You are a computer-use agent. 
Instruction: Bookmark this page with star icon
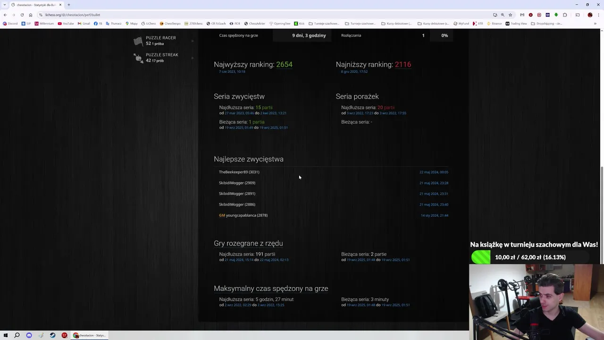510,15
